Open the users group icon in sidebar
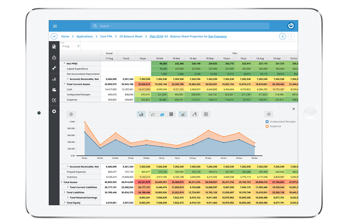 54,90
